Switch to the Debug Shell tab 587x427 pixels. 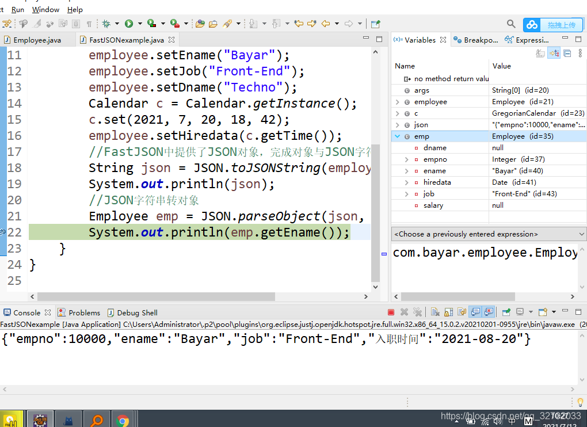[x=132, y=313]
